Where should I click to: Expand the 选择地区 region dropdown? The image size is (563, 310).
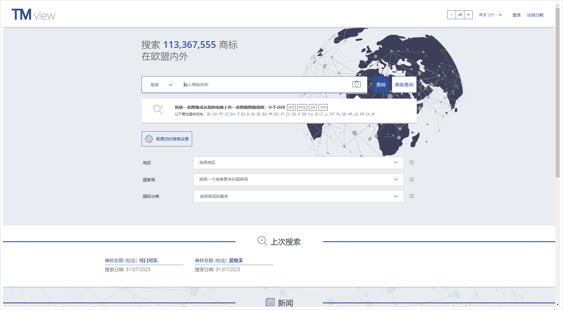pos(298,163)
